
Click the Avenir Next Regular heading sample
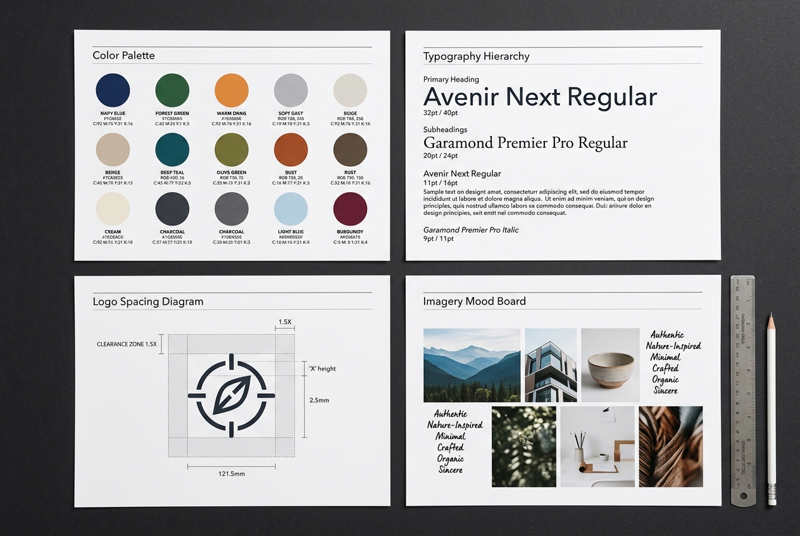(x=541, y=97)
